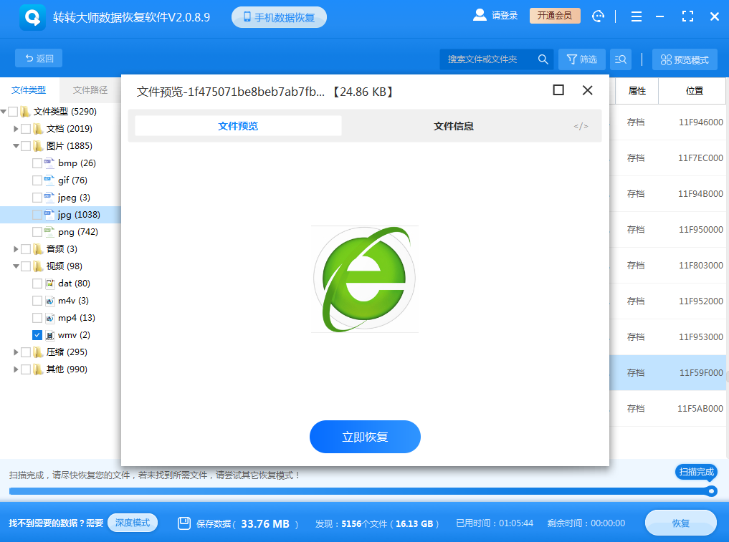Open the hamburger menu in title bar

tap(636, 15)
